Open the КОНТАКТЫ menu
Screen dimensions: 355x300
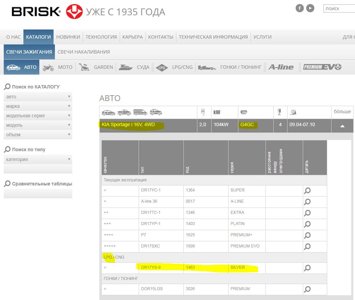click(x=161, y=37)
